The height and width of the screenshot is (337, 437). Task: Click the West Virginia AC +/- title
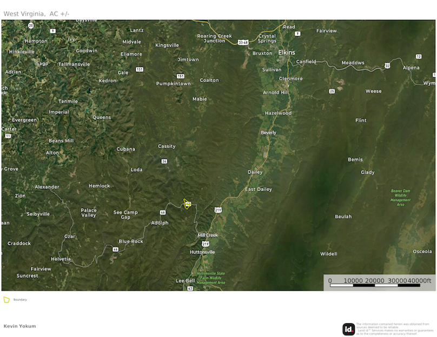[x=37, y=14]
